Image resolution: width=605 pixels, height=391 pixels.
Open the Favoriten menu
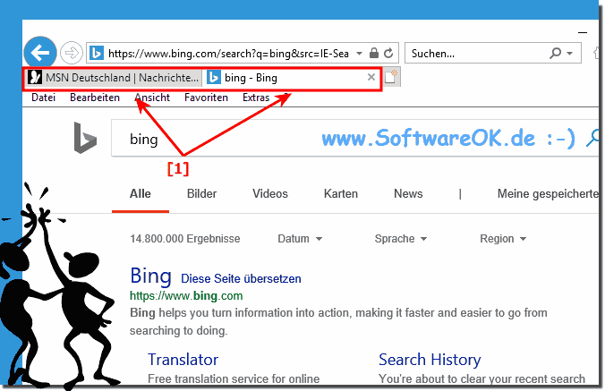pyautogui.click(x=206, y=98)
